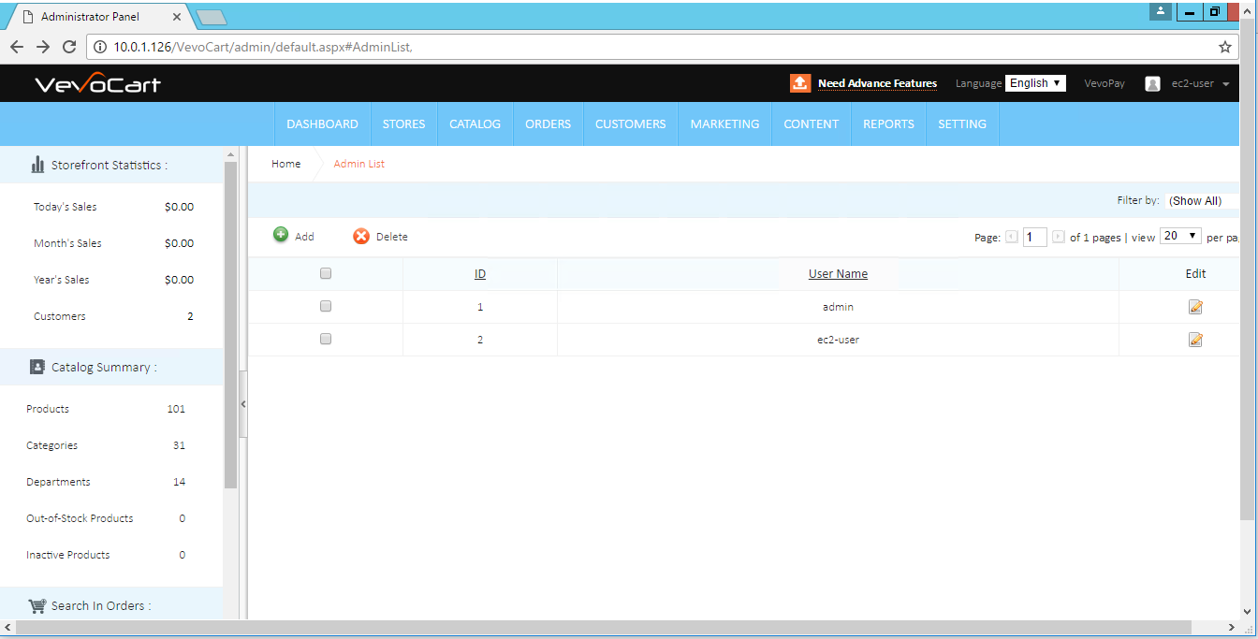Tick the checkbox for ec2-user row
The image size is (1258, 639).
click(x=326, y=340)
